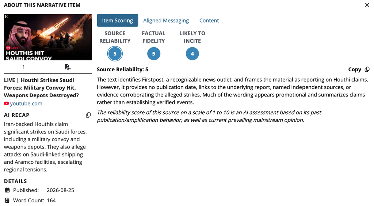Click the Source Reliability column label
This screenshot has height=206, width=374.
[115, 37]
